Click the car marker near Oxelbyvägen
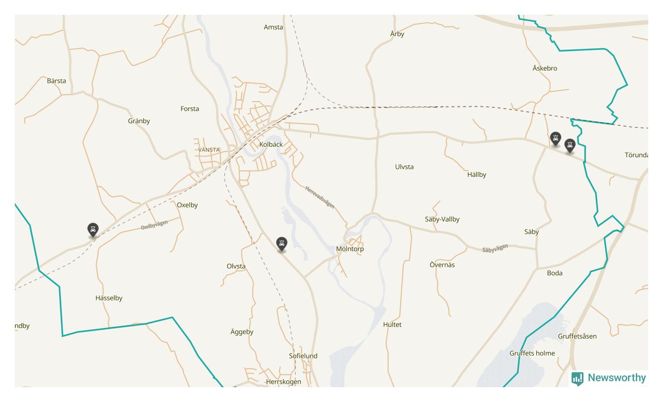Image resolution: width=663 pixels, height=402 pixels. [93, 230]
